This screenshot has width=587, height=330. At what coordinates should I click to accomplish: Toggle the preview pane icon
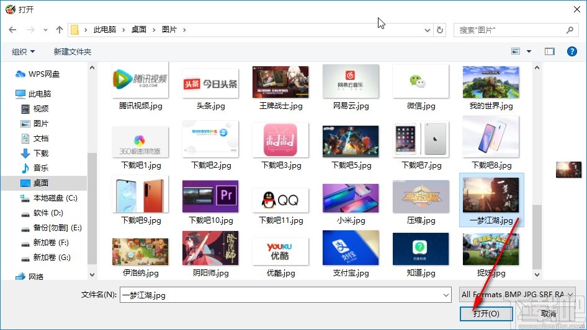point(550,51)
